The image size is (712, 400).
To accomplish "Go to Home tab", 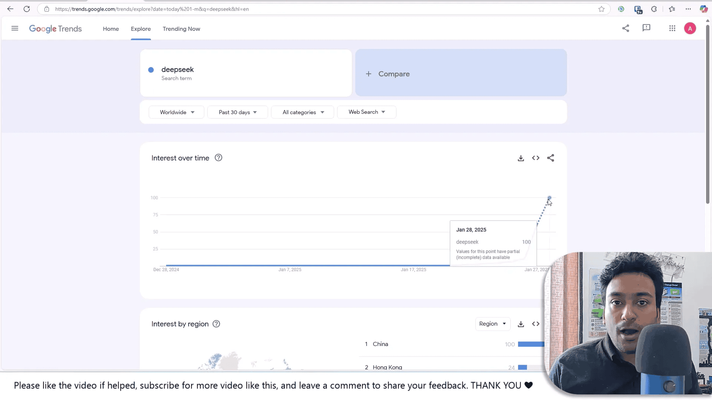I will 111,29.
